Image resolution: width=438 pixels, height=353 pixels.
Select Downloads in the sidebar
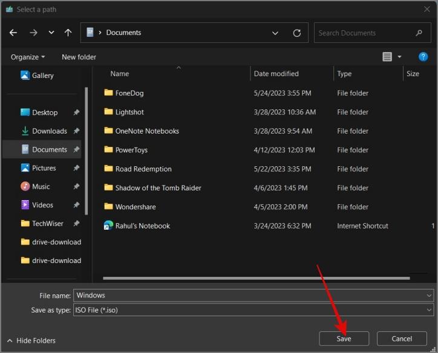coord(44,131)
